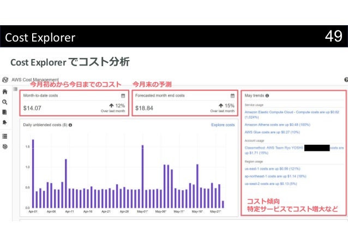Viewport: 348px width, 247px height.
Task: Open the circular preferences icon at sidebar bottom
Action: coord(5,146)
